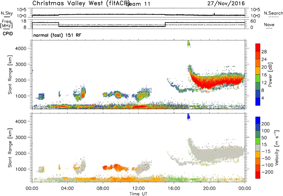Click the 'Power [dB]' colorbar label
Screen dimensions: 283x196
coord(270,75)
